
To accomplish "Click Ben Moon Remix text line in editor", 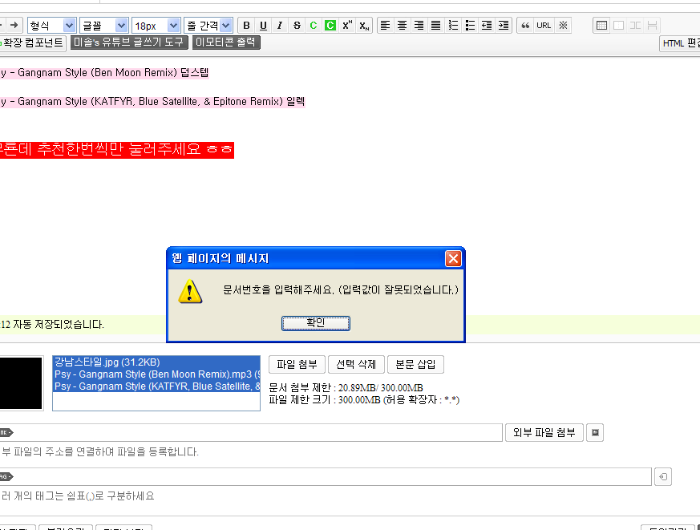I will pyautogui.click(x=104, y=73).
